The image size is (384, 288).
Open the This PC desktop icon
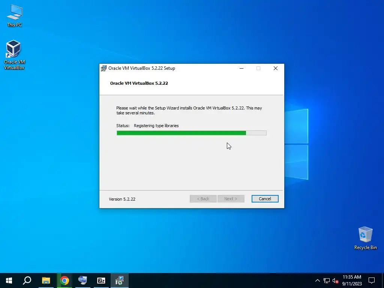15,16
